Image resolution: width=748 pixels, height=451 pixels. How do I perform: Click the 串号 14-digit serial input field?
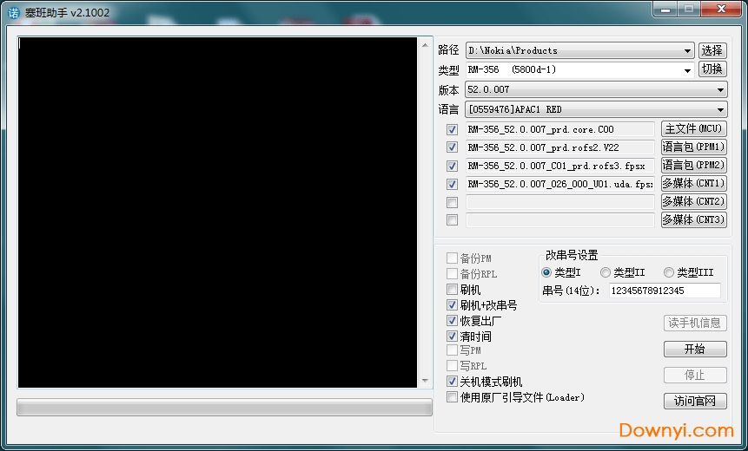pos(664,291)
